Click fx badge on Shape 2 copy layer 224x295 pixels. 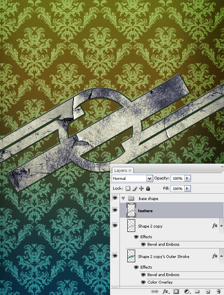coord(215,225)
